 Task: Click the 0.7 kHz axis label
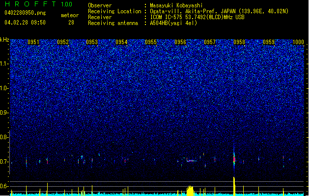[4, 162]
